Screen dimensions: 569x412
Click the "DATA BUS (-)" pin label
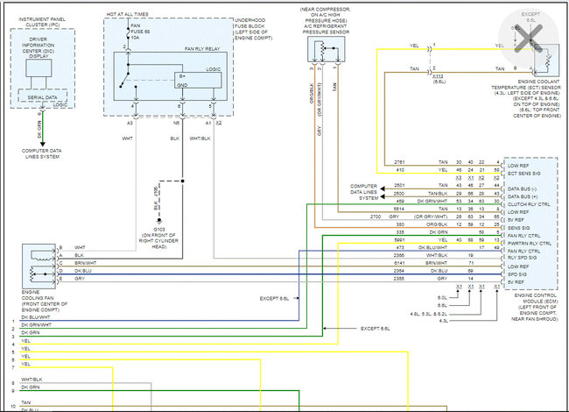(523, 189)
